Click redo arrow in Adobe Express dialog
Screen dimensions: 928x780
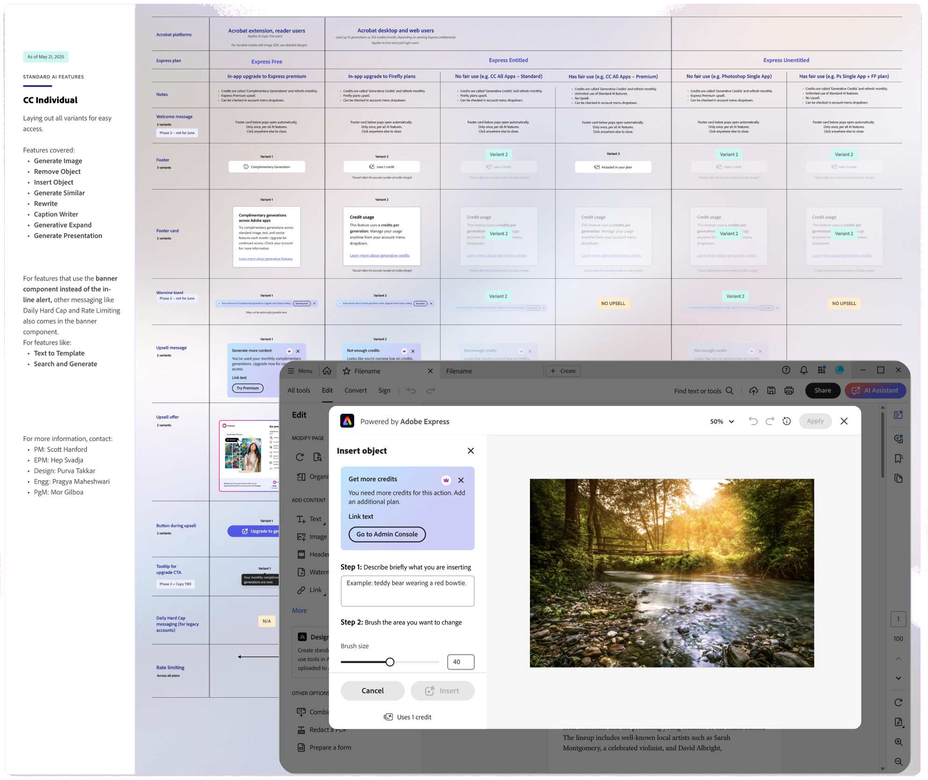point(770,421)
